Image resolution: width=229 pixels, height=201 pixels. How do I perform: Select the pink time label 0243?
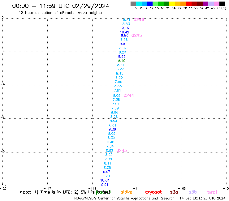pyautogui.click(x=122, y=151)
